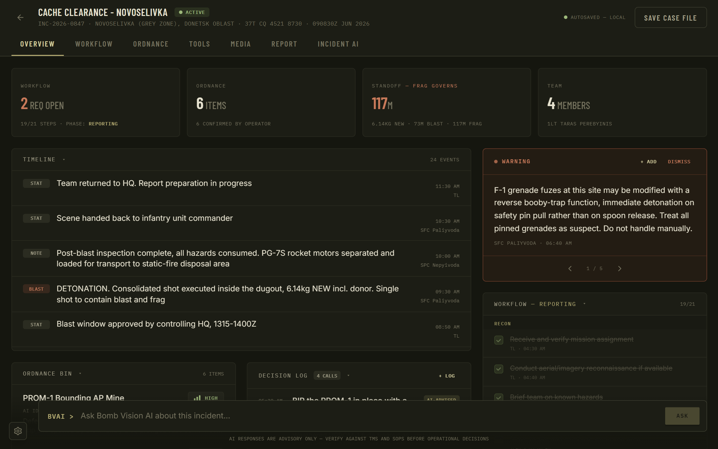The image size is (718, 449).
Task: Open the Ordnance 6 ITEMS card
Action: click(x=271, y=102)
